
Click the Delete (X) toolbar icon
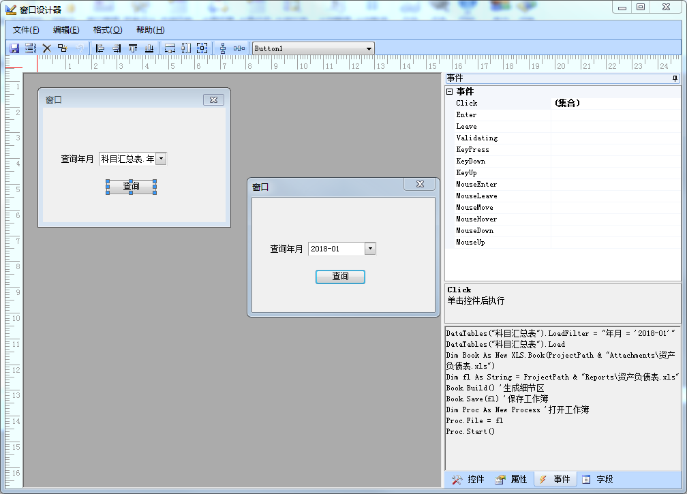47,48
